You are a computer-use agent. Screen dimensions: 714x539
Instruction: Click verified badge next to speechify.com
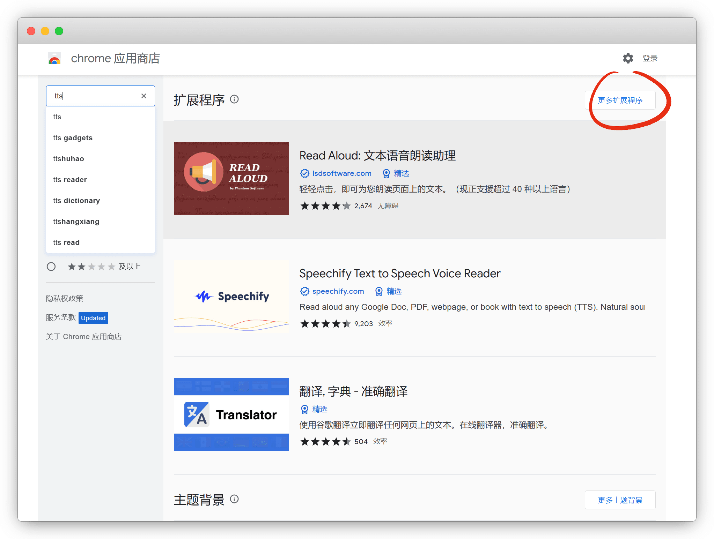pyautogui.click(x=304, y=291)
